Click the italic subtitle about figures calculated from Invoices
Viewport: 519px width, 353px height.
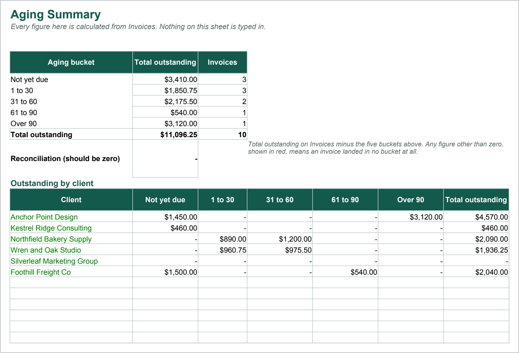click(138, 26)
